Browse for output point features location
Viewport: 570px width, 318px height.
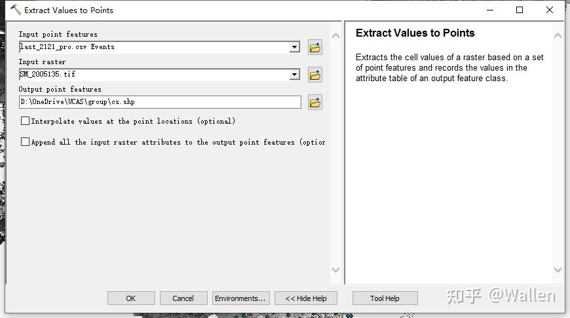click(315, 102)
